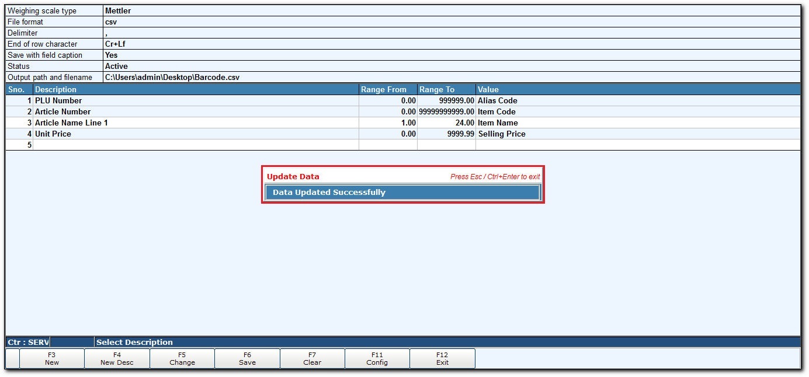Click the Select Description status text
The height and width of the screenshot is (377, 809).
pyautogui.click(x=134, y=342)
